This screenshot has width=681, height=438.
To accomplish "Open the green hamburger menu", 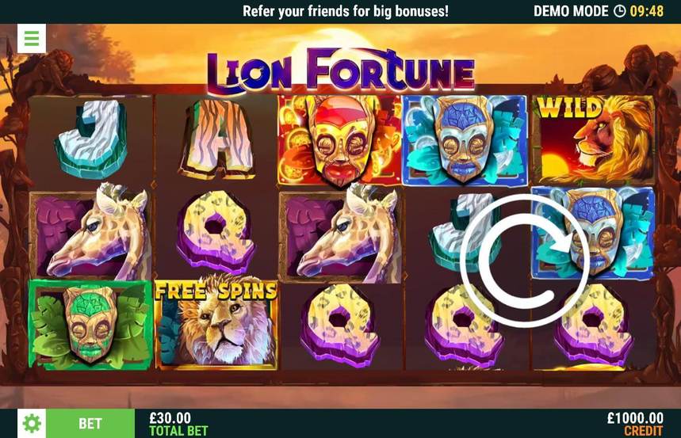I will click(31, 38).
